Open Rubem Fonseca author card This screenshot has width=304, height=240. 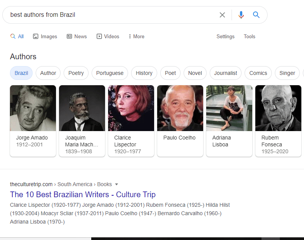point(278,121)
